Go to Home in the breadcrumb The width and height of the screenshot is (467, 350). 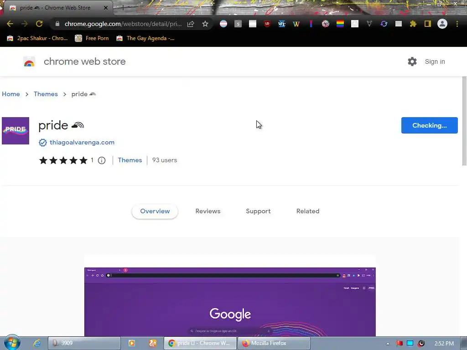[11, 94]
